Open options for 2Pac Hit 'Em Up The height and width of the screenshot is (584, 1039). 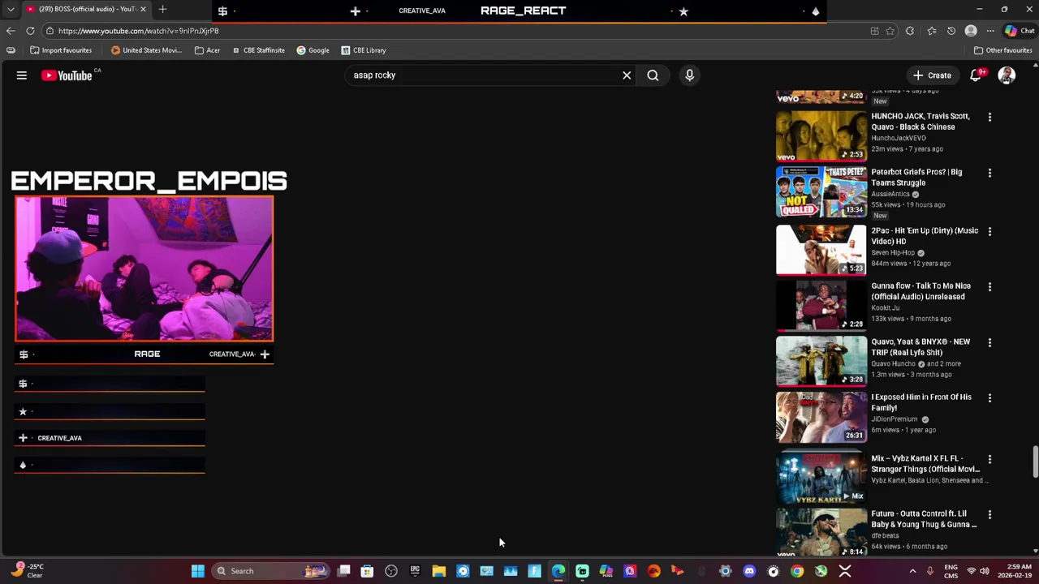pos(989,231)
